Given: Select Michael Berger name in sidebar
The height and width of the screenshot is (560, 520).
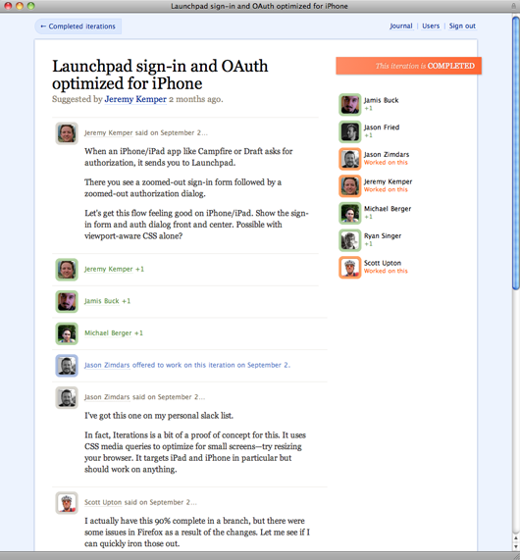Looking at the screenshot, I should pos(388,209).
